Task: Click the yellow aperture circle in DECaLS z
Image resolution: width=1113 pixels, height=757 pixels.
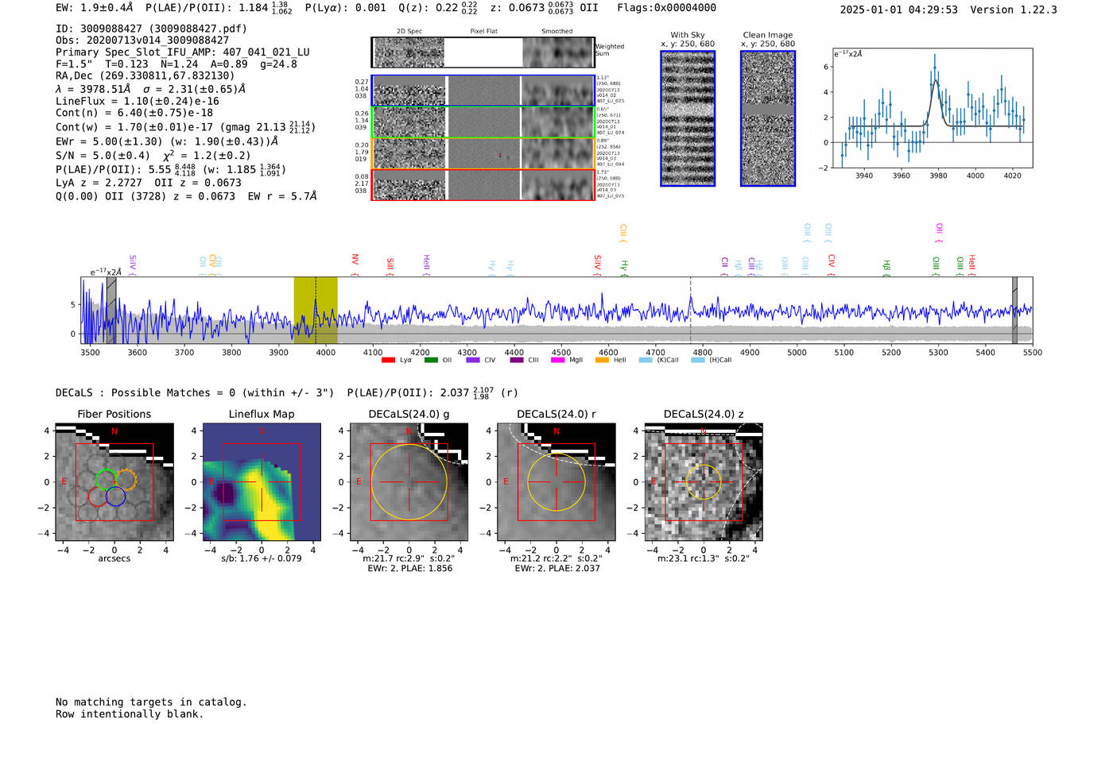Action: click(x=704, y=482)
